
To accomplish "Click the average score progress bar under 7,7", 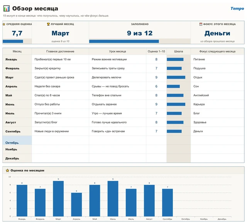I will tap(13, 41).
